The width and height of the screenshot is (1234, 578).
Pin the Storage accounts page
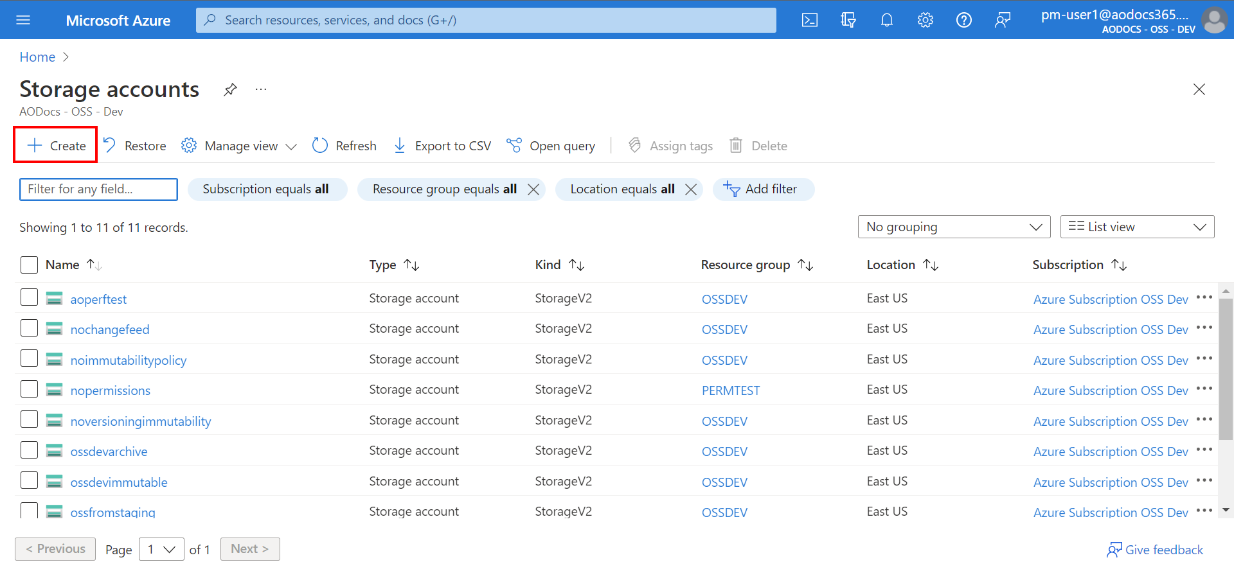230,89
